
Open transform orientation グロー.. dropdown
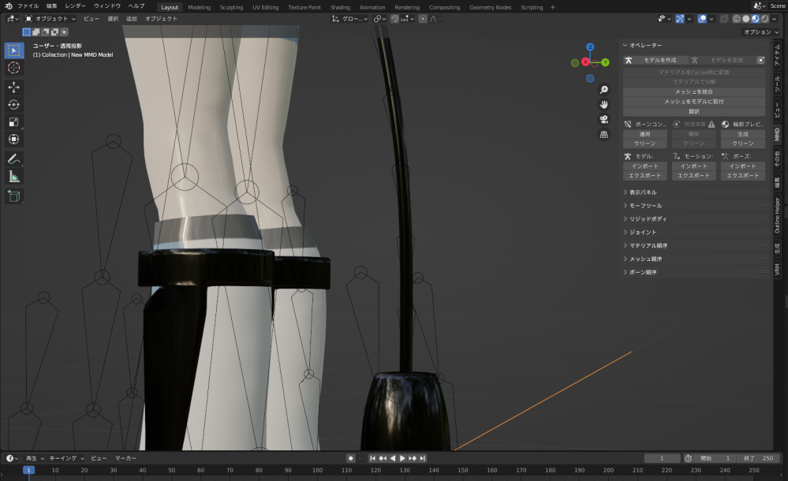pos(349,19)
